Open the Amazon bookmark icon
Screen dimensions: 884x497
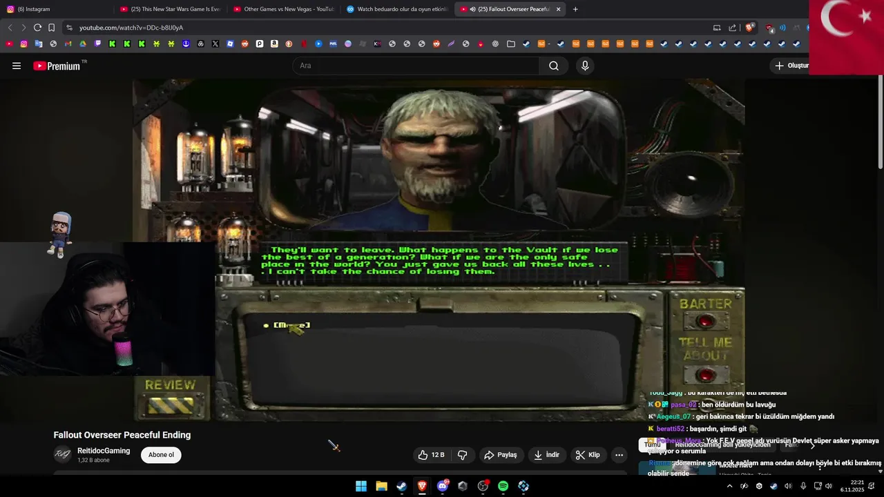(x=274, y=43)
